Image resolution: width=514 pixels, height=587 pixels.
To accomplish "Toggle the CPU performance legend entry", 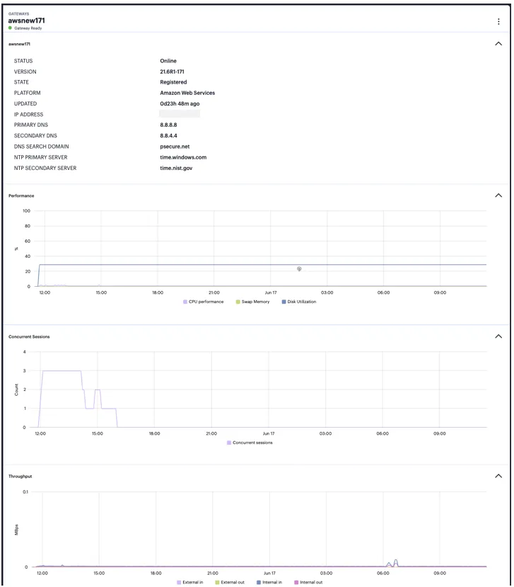I will 204,302.
